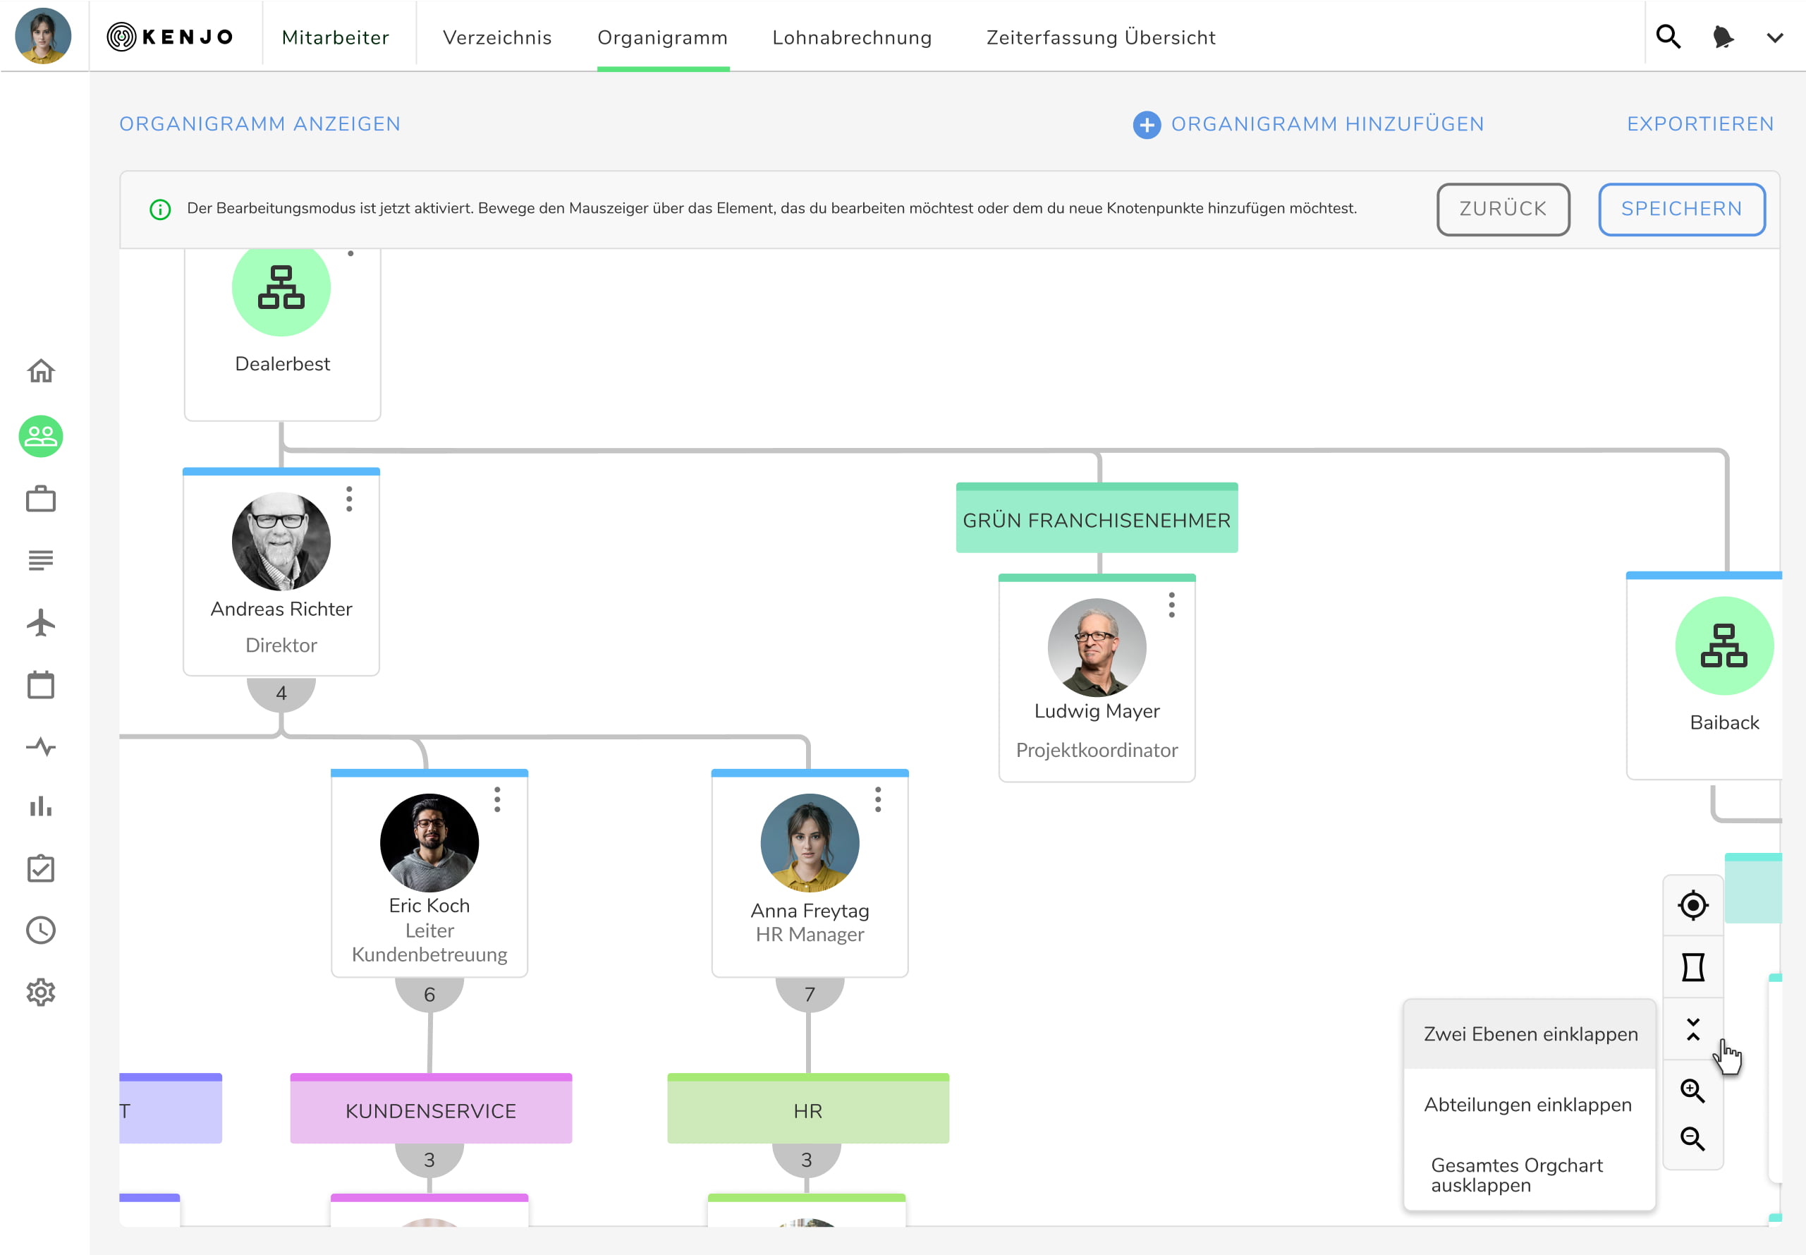
Task: Open notifications bell icon
Action: coord(1723,37)
